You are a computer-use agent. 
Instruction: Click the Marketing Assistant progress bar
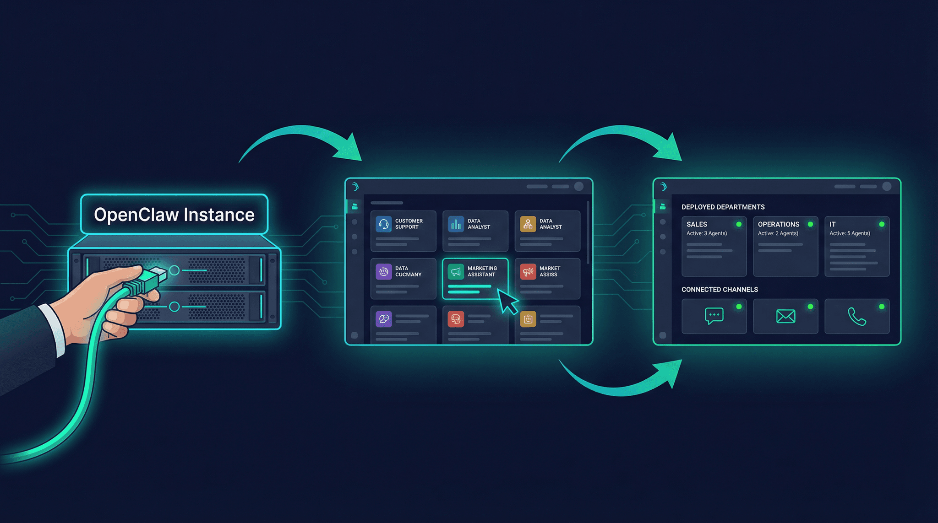[x=469, y=287]
